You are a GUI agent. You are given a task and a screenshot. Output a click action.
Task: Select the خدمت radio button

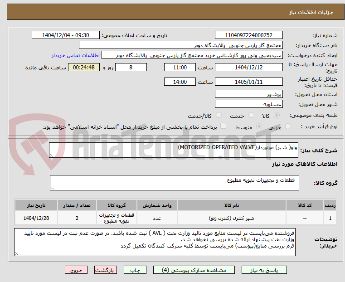(251, 115)
